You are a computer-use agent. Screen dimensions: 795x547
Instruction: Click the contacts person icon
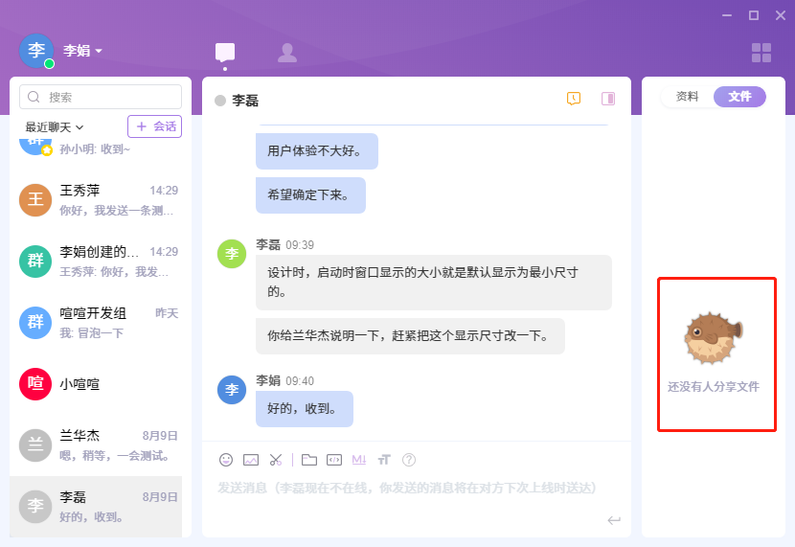[x=286, y=53]
